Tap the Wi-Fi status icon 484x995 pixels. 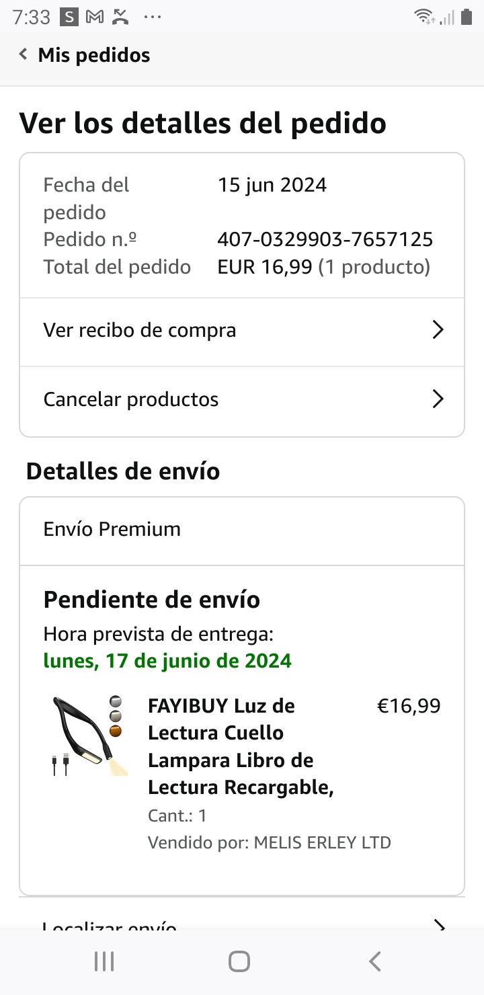424,17
